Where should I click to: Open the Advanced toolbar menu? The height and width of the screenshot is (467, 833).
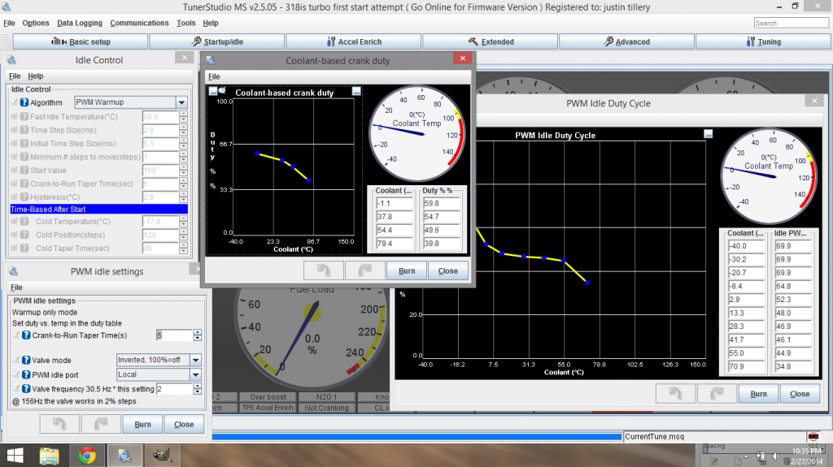click(627, 41)
